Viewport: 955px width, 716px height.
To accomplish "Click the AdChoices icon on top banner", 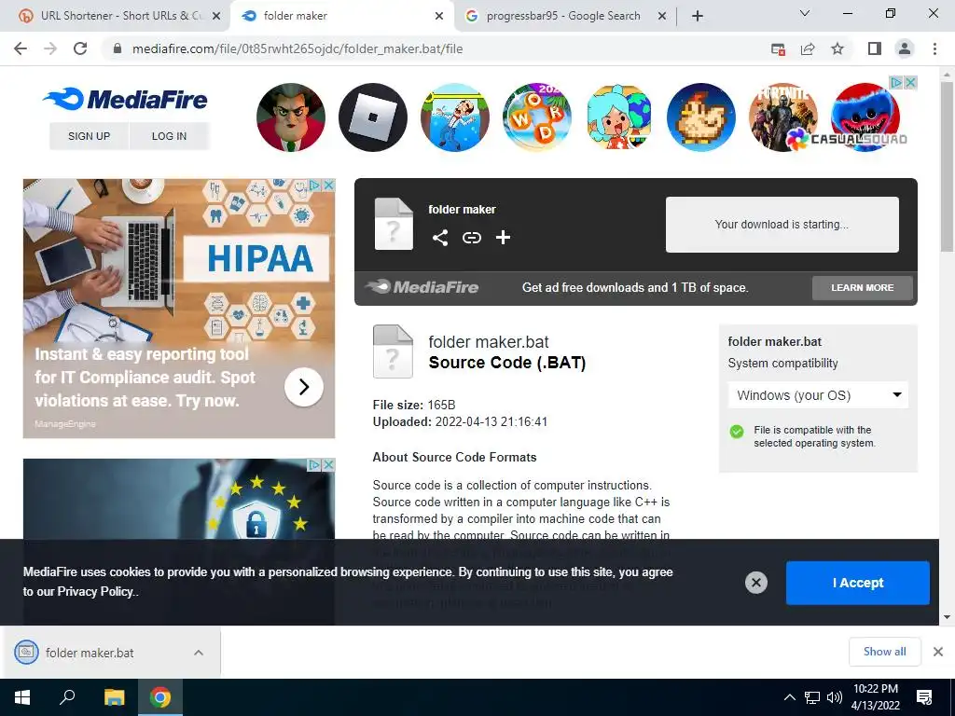I will 896,82.
